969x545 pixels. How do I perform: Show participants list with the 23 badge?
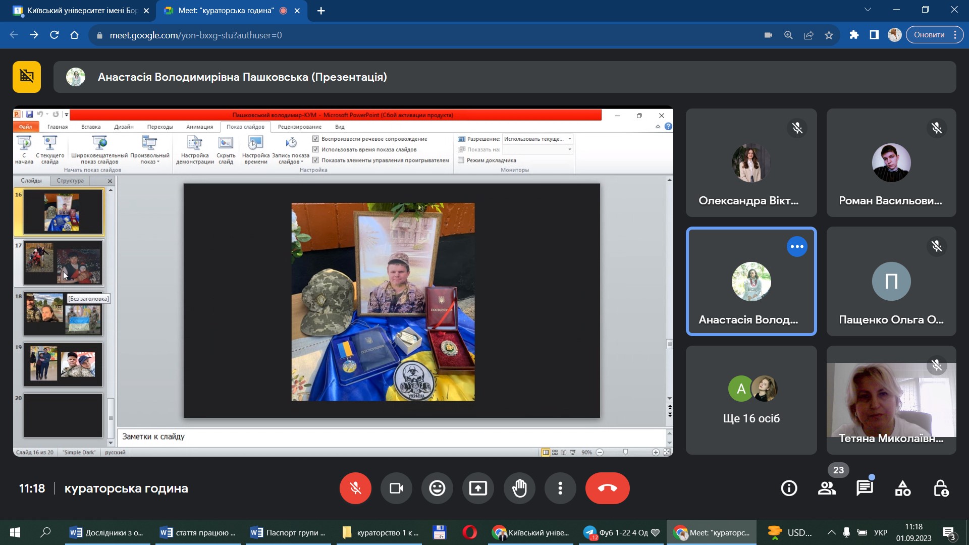(x=827, y=488)
